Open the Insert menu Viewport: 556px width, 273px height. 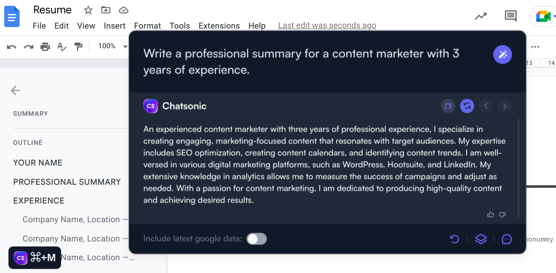pos(114,26)
